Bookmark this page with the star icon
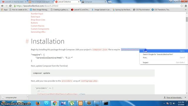 (x=182, y=6)
